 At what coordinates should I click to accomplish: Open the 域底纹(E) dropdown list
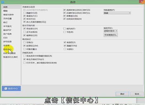click(x=111, y=31)
